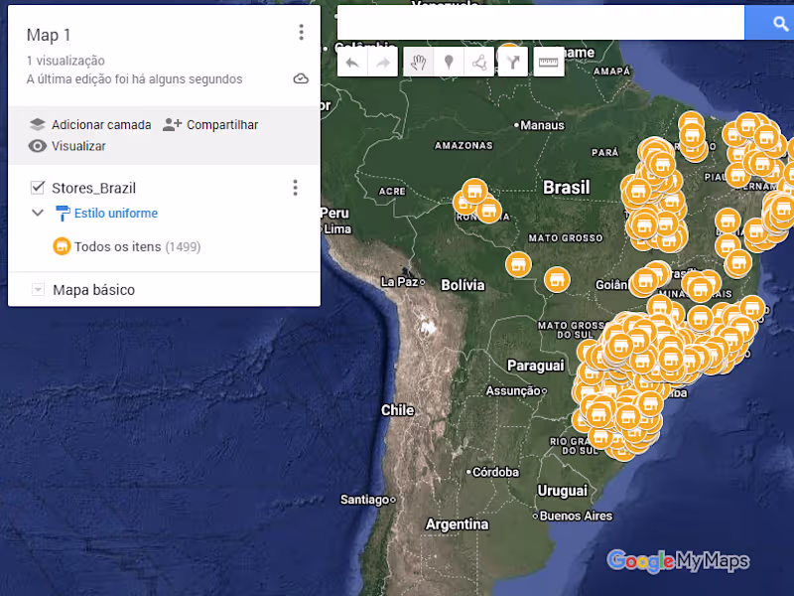This screenshot has height=596, width=794.
Task: Collapse the Stores_Brazil style section chevron
Action: click(38, 213)
